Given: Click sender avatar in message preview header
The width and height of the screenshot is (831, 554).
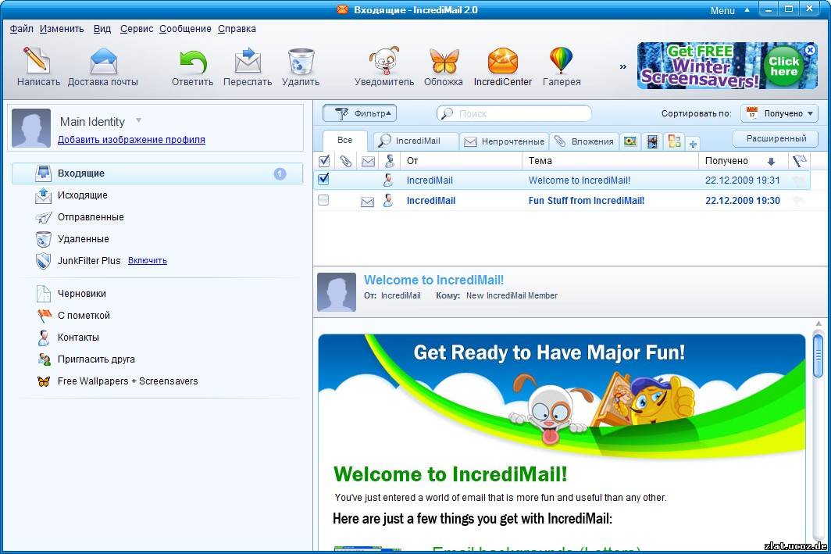Looking at the screenshot, I should [337, 292].
